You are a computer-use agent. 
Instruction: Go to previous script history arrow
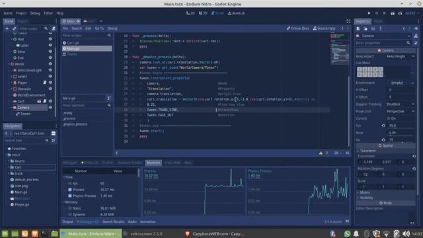[342, 28]
